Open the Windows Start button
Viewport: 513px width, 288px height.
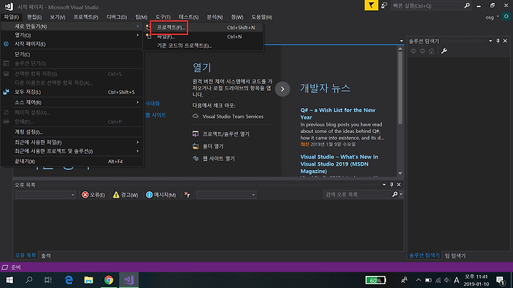[x=9, y=280]
